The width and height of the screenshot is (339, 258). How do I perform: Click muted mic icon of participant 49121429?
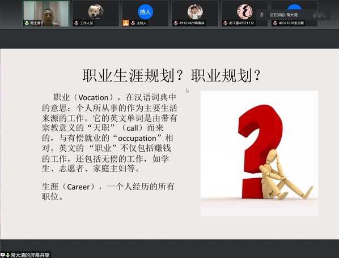176,23
